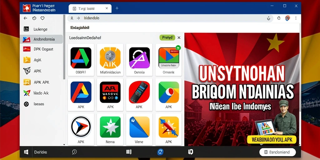Open the Ornanle app tile
The width and height of the screenshot is (320, 160).
tap(168, 60)
